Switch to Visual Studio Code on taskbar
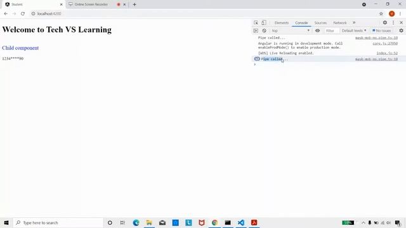 [241, 222]
